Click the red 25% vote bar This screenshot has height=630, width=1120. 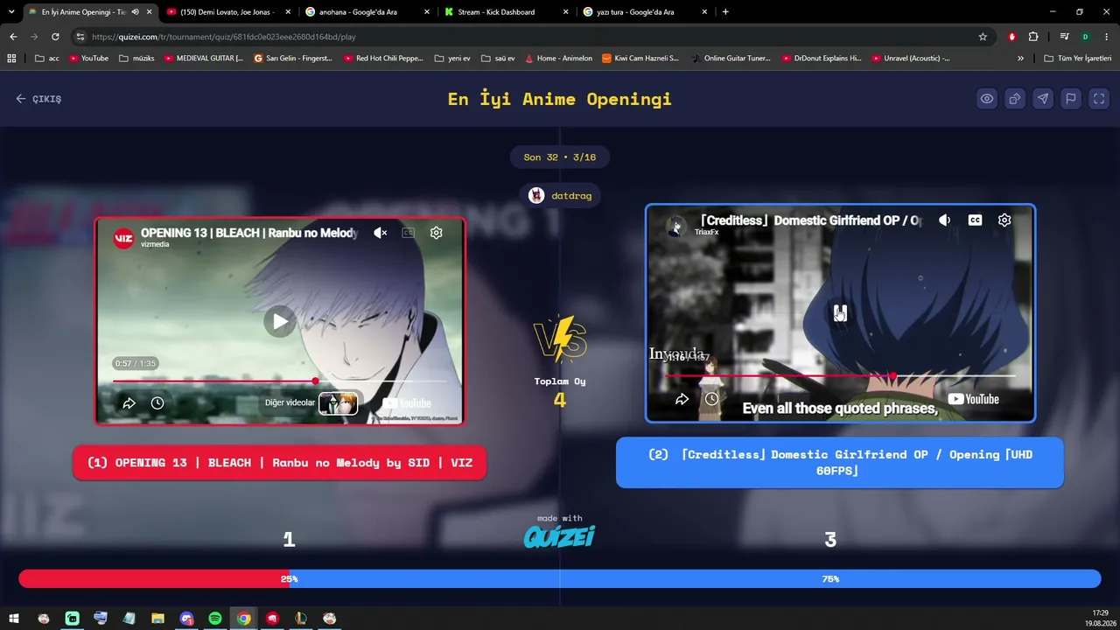154,578
